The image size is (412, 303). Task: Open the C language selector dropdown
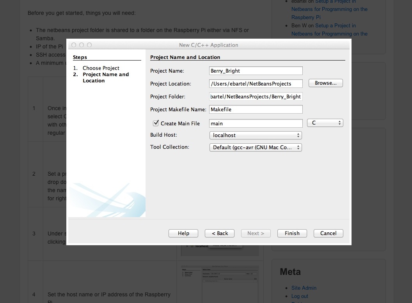pyautogui.click(x=325, y=123)
